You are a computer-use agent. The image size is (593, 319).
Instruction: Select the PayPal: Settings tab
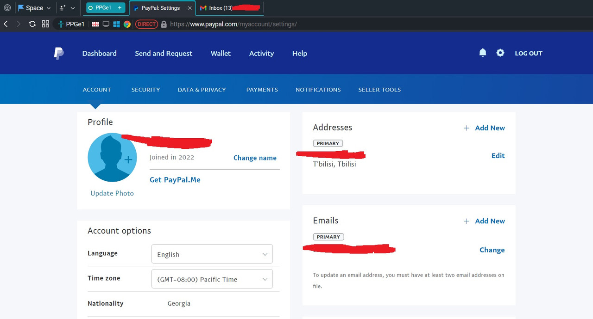pos(162,8)
